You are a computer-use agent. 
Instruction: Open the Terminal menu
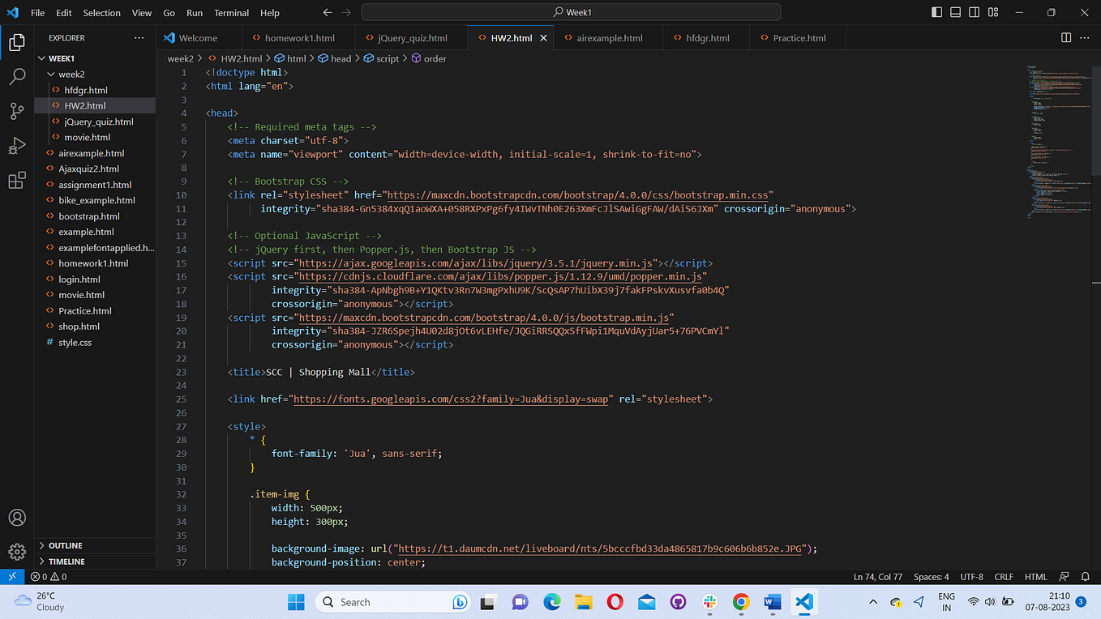coord(230,12)
